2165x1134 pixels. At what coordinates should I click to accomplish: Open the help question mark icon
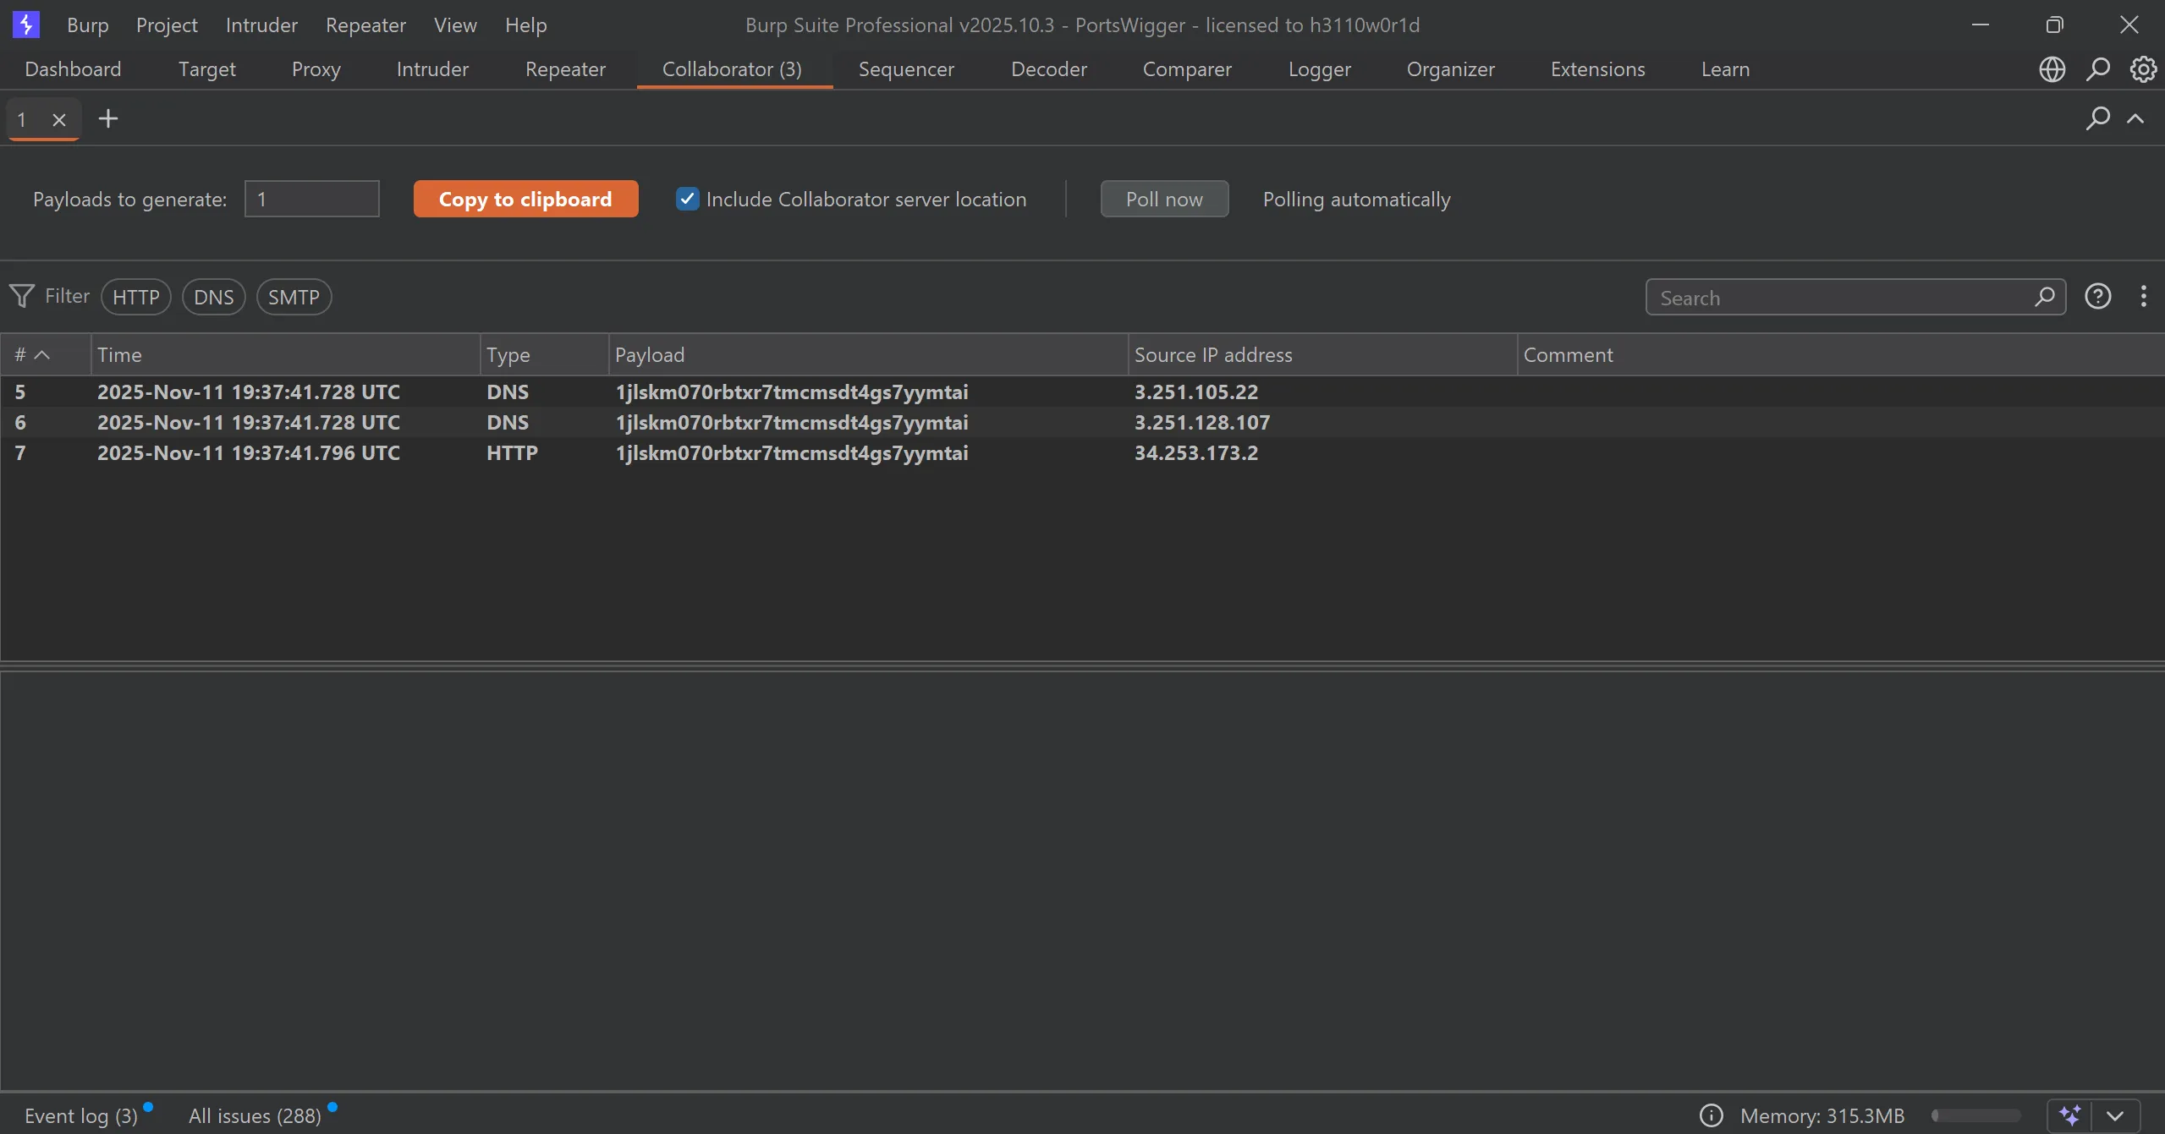tap(2097, 297)
